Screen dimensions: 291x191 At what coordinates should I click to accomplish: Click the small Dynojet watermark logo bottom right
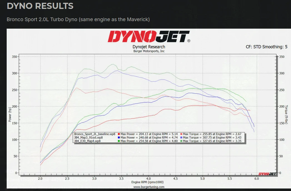(267, 174)
